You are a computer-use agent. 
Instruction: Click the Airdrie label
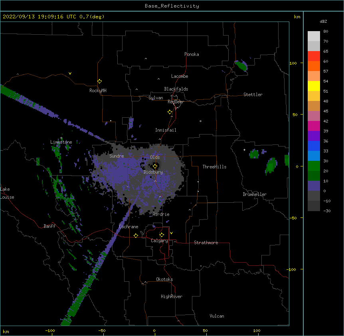pos(161,214)
